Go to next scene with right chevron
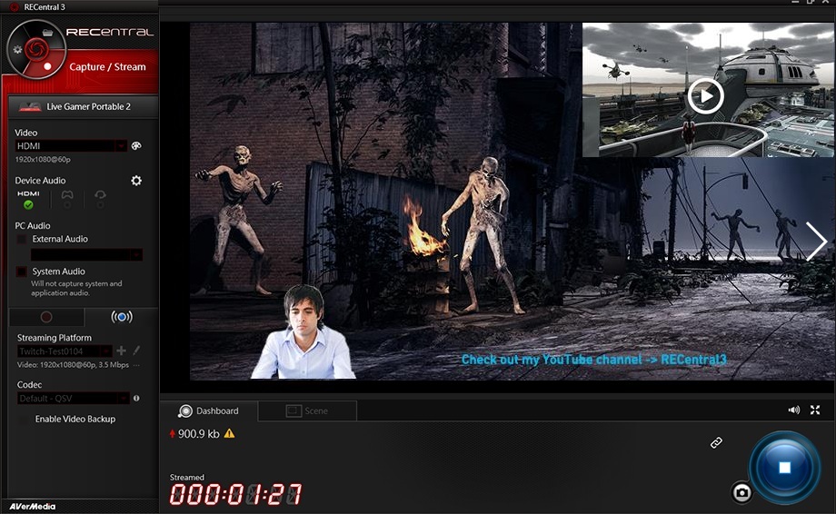The height and width of the screenshot is (514, 836). [x=816, y=242]
